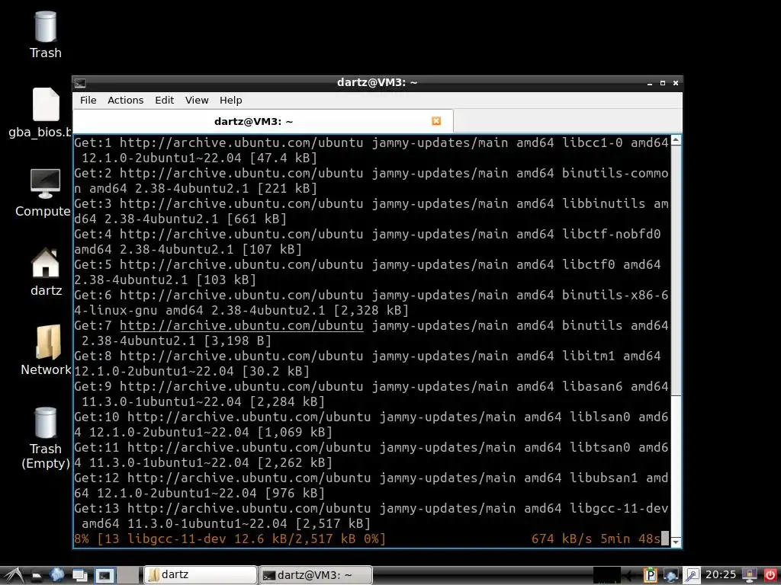Open the Edit menu in terminal

pyautogui.click(x=165, y=100)
